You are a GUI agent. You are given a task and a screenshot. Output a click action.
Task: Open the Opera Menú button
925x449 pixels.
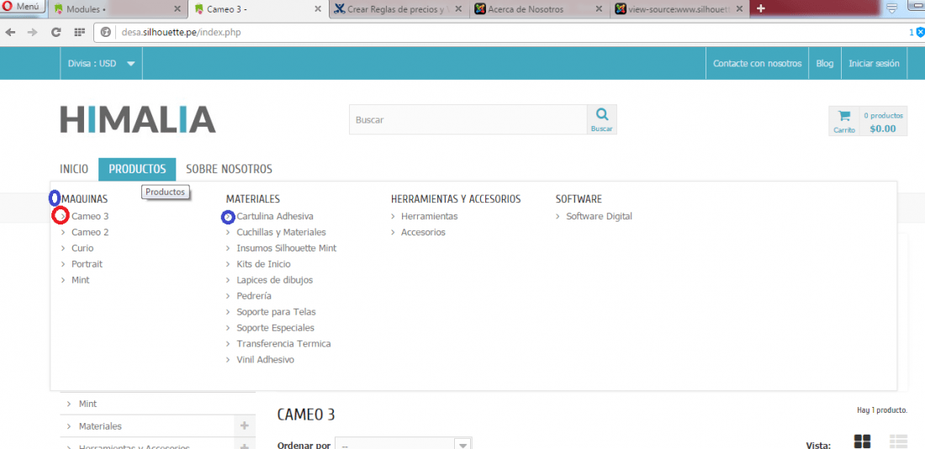pos(23,7)
